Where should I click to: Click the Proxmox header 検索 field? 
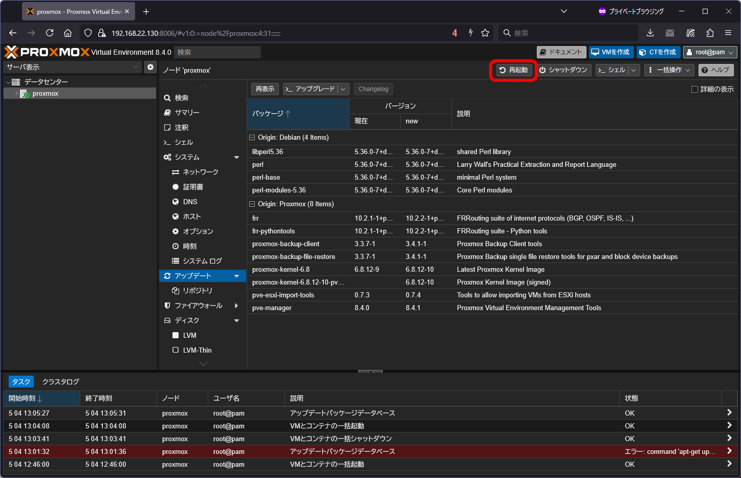[x=217, y=52]
